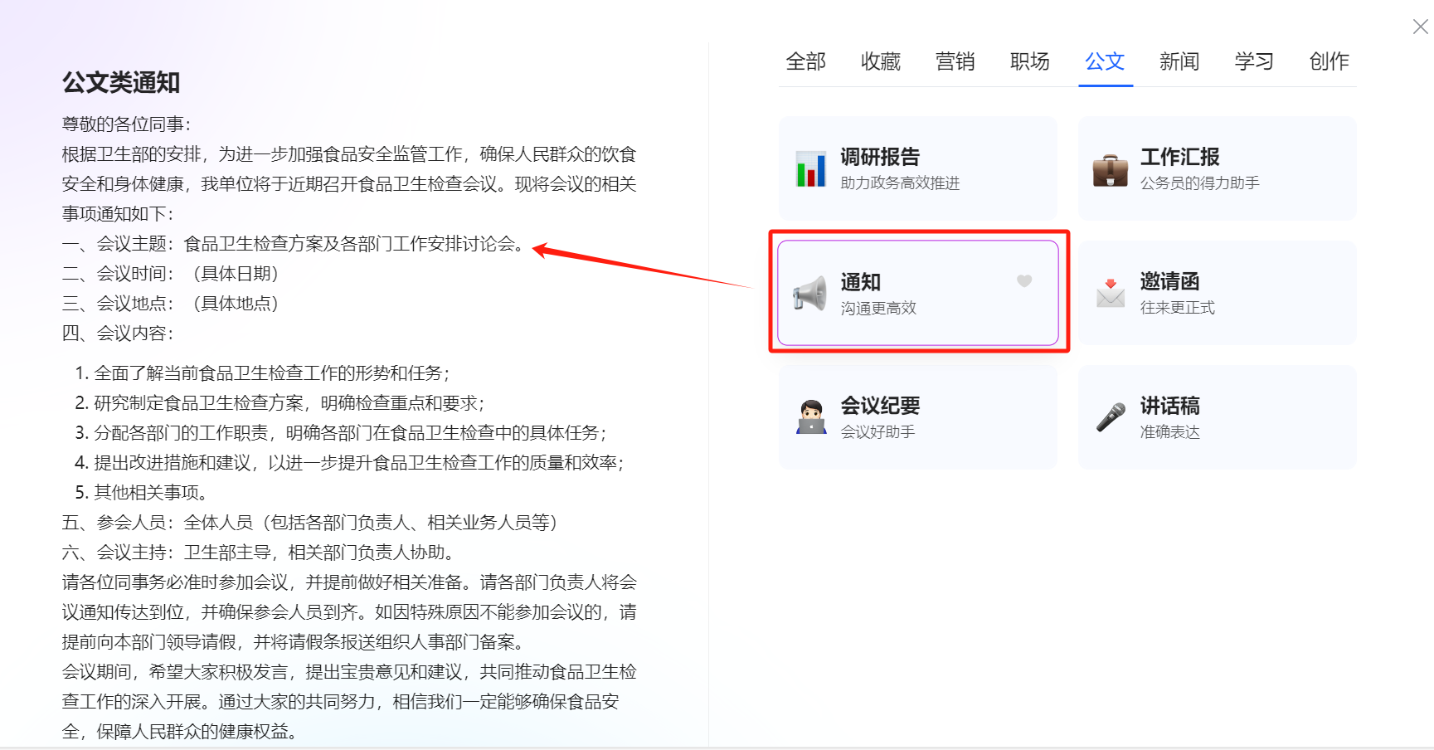Open the 学习 category tab
Viewport: 1434px width, 750px height.
point(1254,61)
